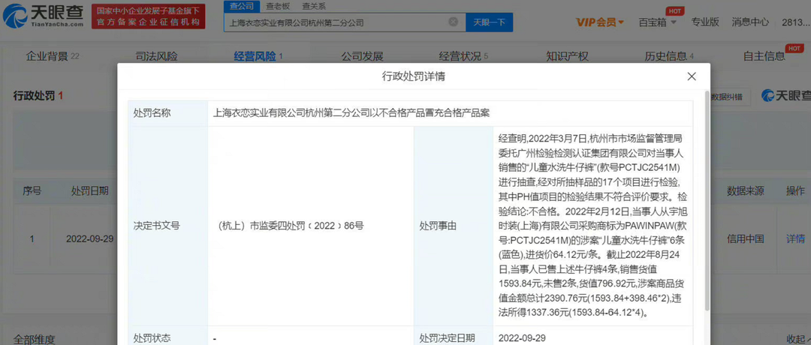Clear the search box with the X icon

point(453,22)
